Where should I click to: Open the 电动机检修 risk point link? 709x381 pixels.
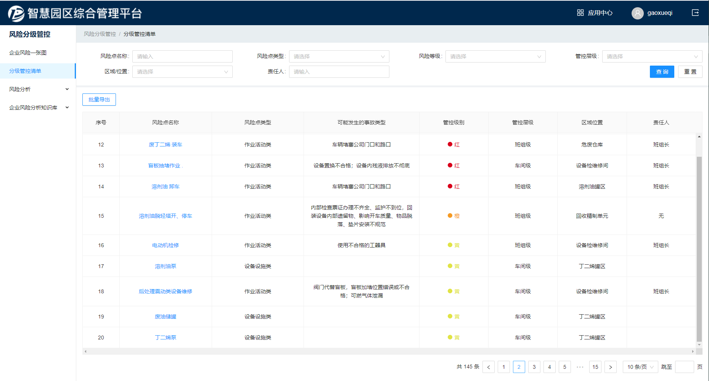(166, 245)
